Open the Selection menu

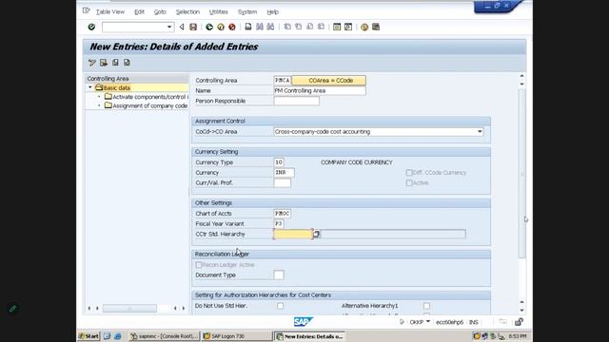(x=187, y=12)
